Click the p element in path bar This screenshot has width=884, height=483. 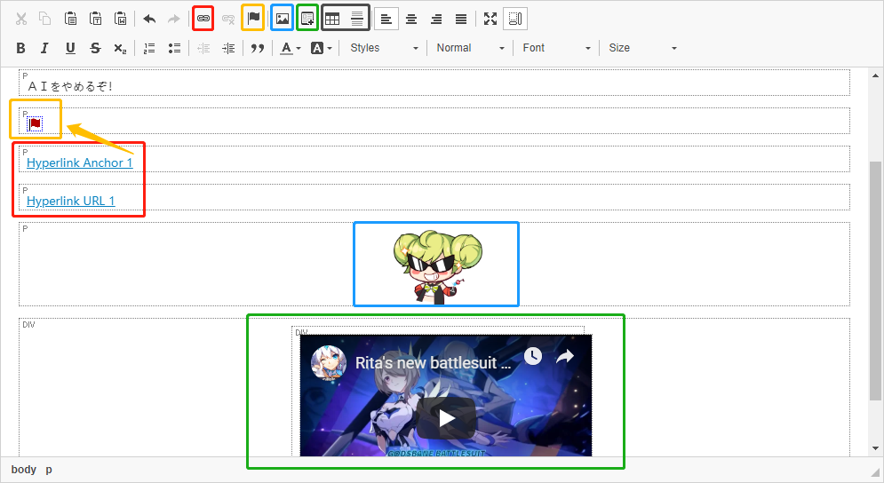[49, 470]
